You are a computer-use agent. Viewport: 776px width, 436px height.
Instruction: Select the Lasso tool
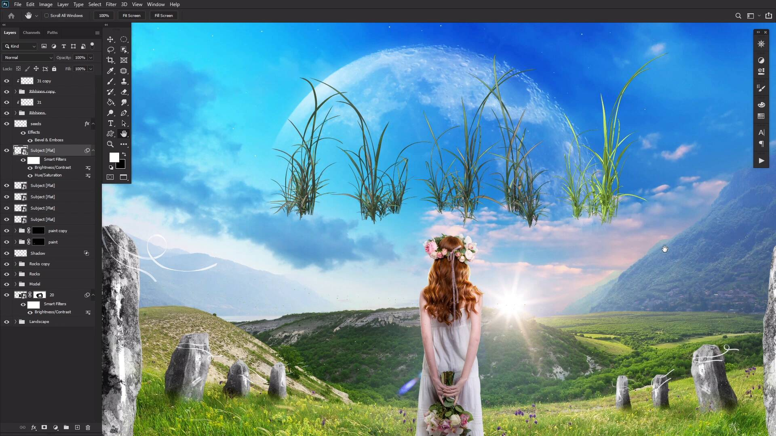[110, 50]
